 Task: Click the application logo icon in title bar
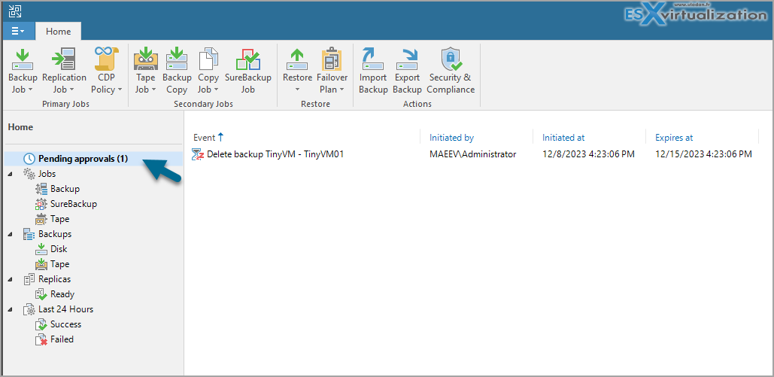(x=15, y=11)
